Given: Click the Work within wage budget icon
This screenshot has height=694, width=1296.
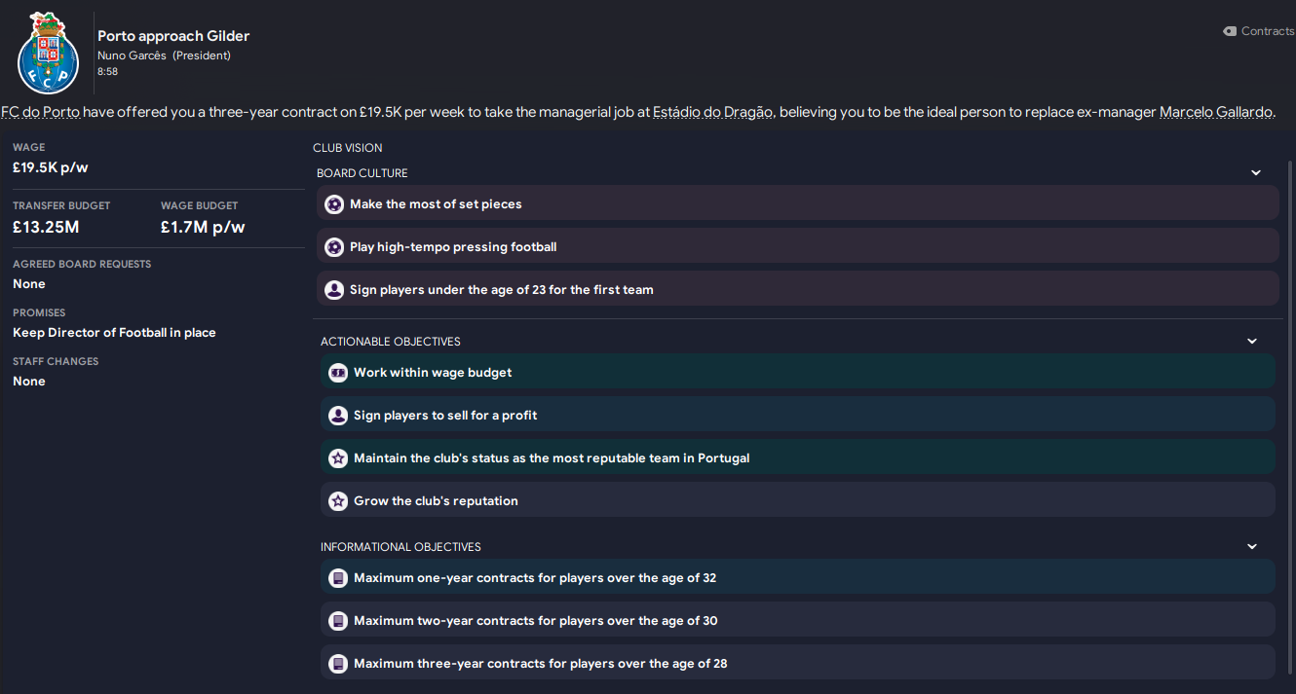Looking at the screenshot, I should coord(338,373).
